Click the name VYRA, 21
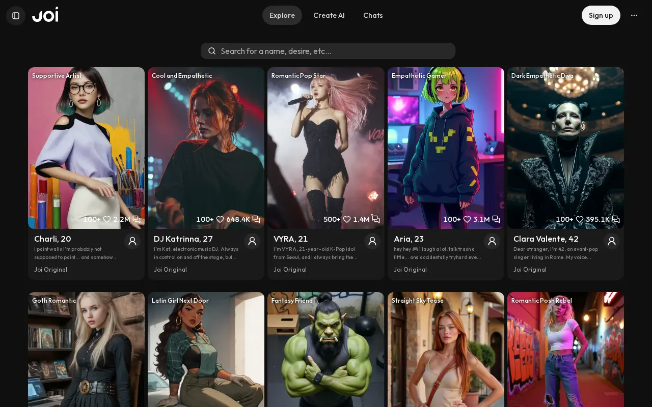 [291, 239]
